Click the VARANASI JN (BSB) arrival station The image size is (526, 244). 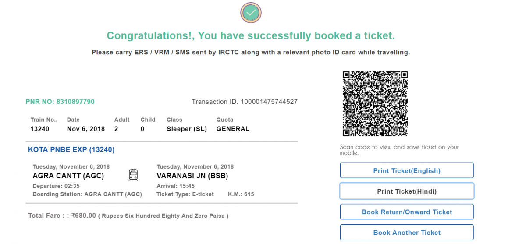tap(192, 176)
